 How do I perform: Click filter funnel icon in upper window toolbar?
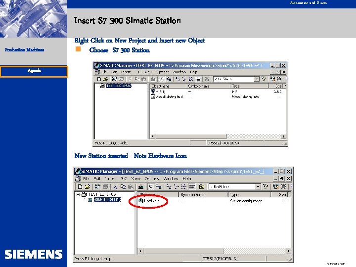tap(264, 79)
